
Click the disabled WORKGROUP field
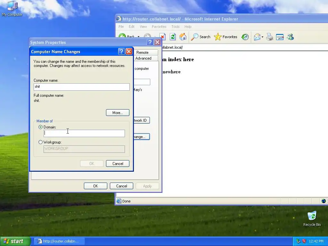coord(84,149)
